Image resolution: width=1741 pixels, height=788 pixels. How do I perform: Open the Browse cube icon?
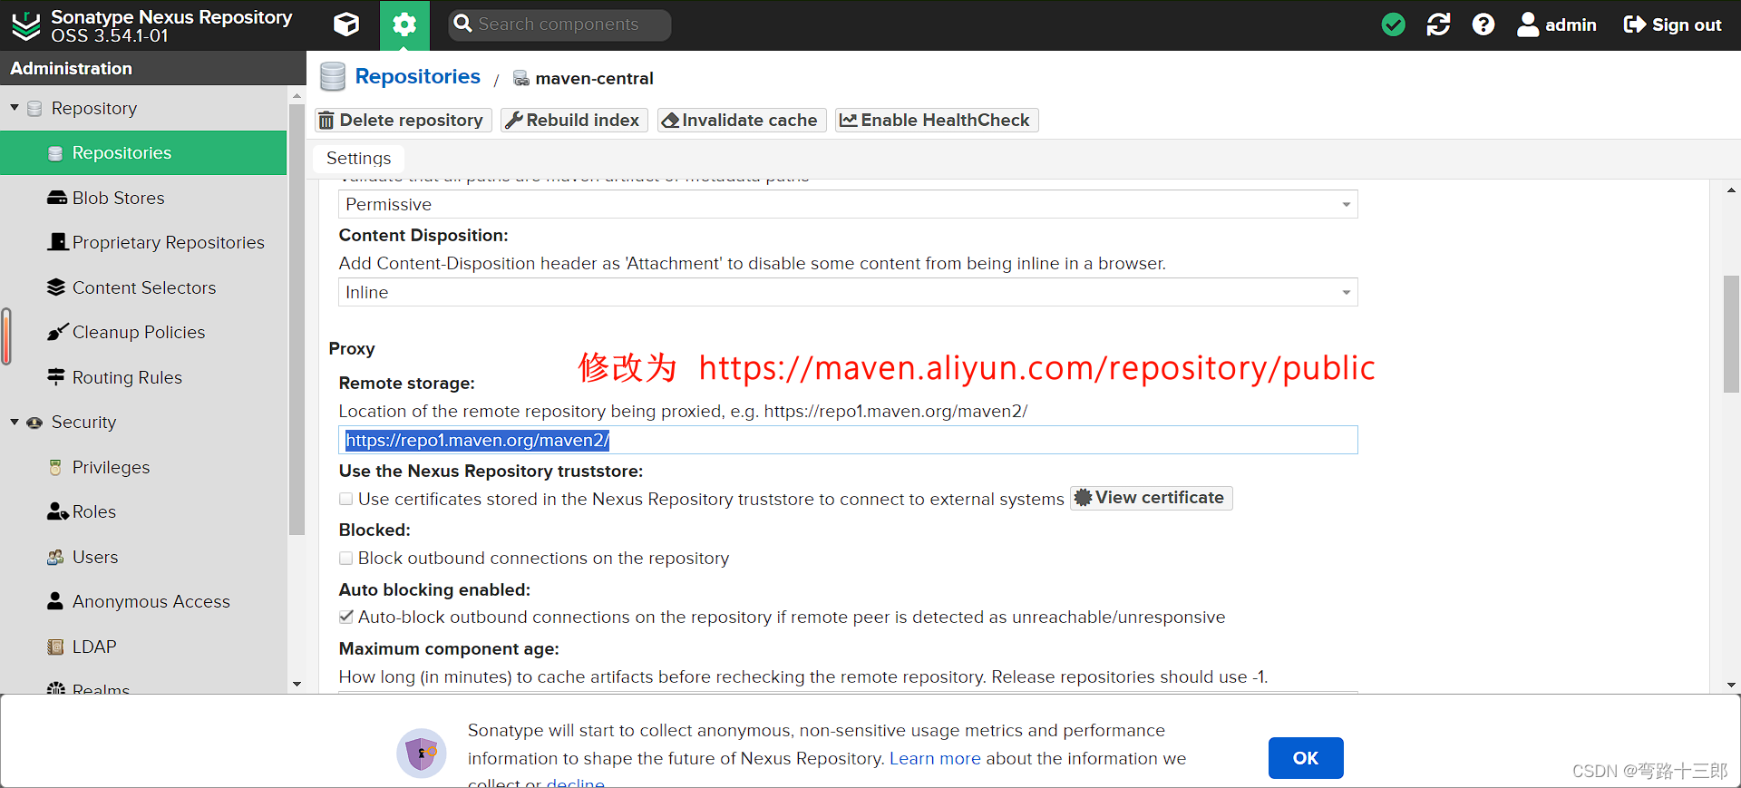[x=346, y=24]
